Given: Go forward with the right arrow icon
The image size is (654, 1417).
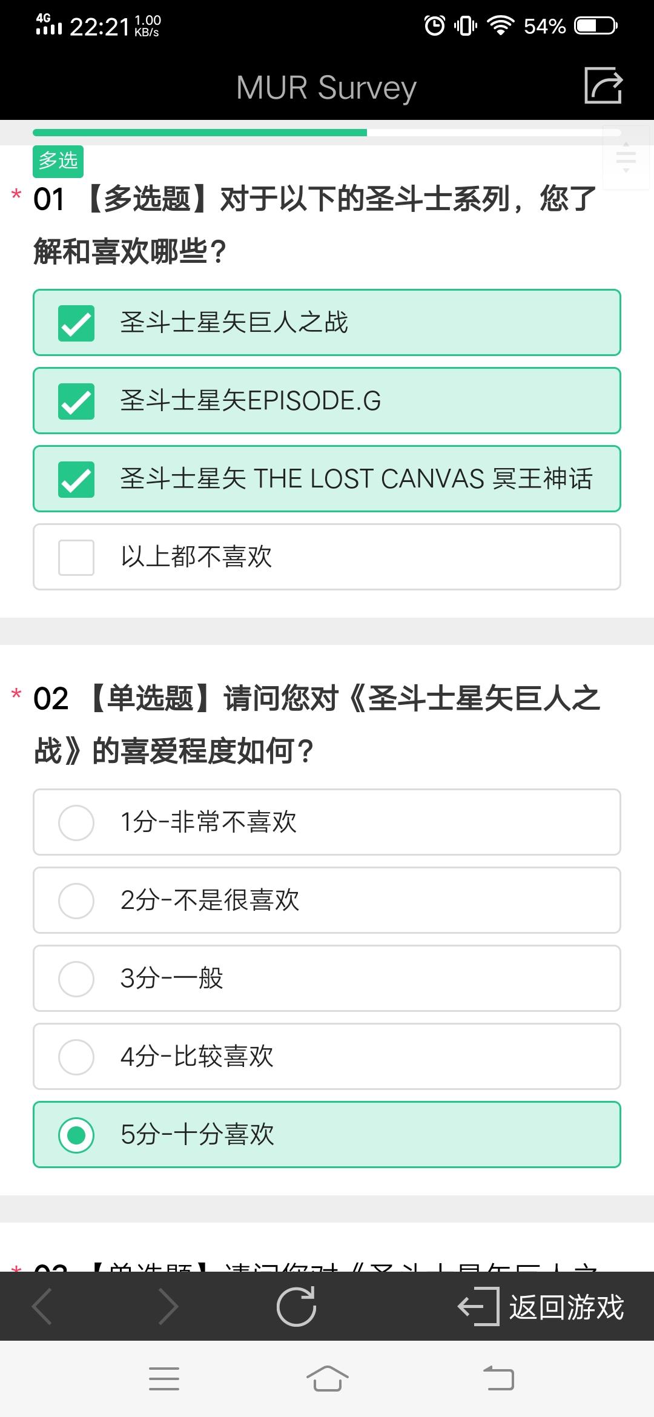Looking at the screenshot, I should pos(168,1306).
